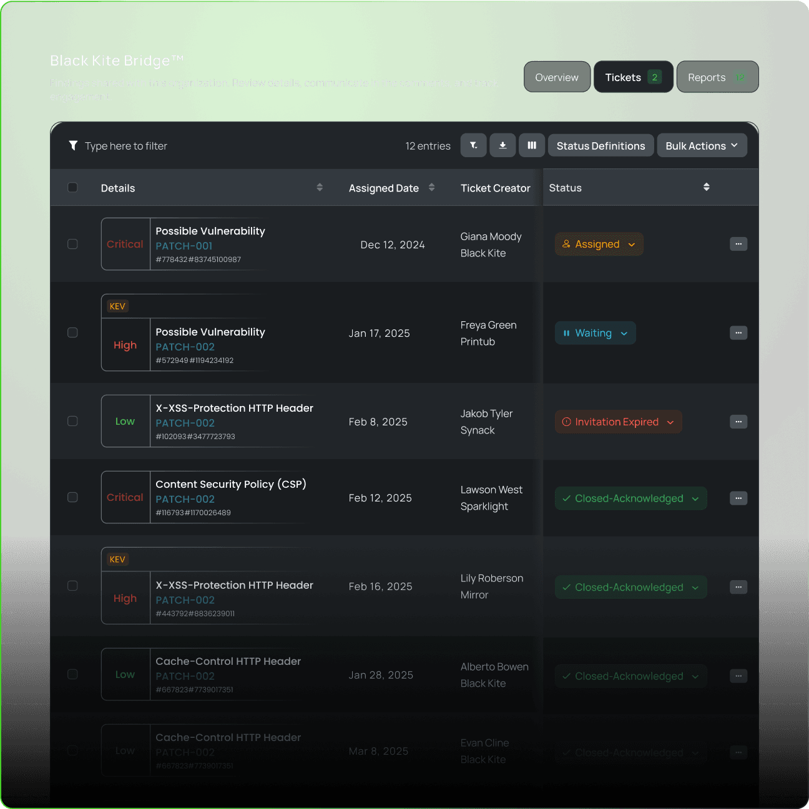Image resolution: width=809 pixels, height=809 pixels.
Task: Open the Assigned status dropdown
Action: click(599, 245)
